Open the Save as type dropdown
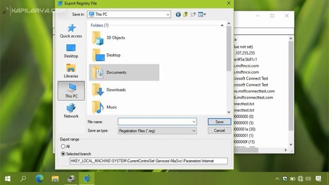 194,131
